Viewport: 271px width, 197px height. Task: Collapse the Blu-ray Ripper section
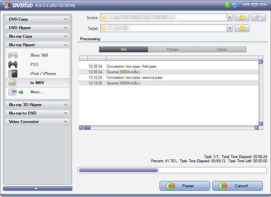point(37,45)
